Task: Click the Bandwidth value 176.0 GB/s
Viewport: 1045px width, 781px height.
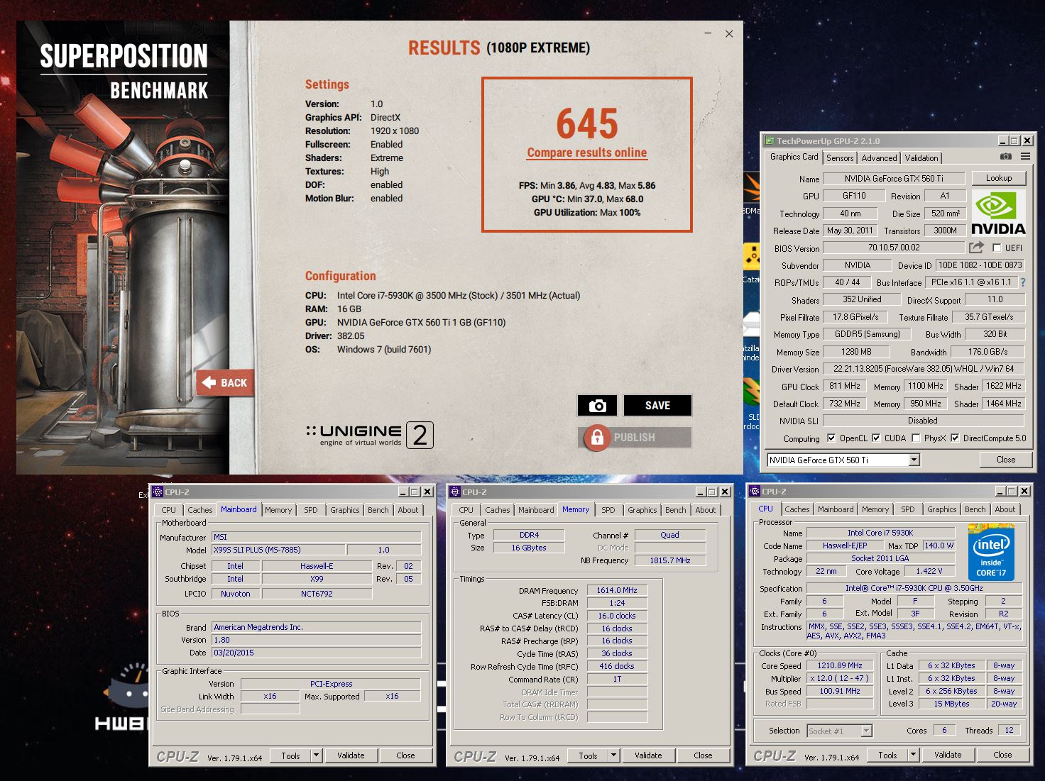Action: 987,351
